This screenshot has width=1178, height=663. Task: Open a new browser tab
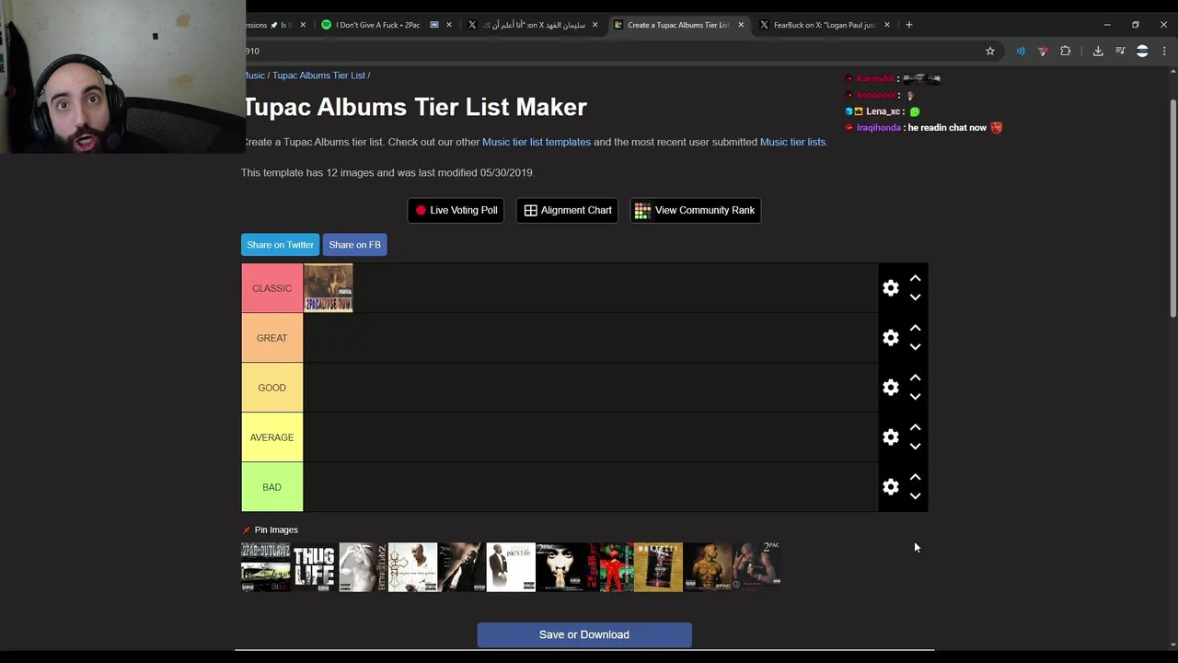pyautogui.click(x=909, y=25)
